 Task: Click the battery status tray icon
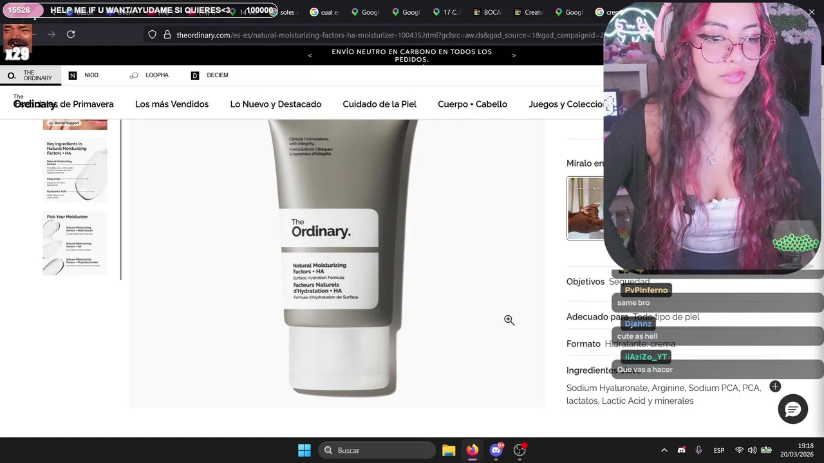point(766,450)
